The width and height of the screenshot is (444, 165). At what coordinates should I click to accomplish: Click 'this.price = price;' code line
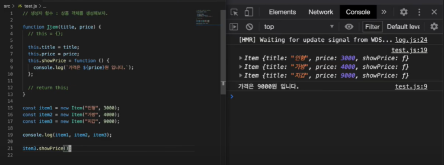coord(54,54)
